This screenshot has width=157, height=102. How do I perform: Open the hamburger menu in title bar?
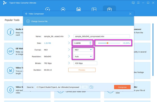coord(138,3)
